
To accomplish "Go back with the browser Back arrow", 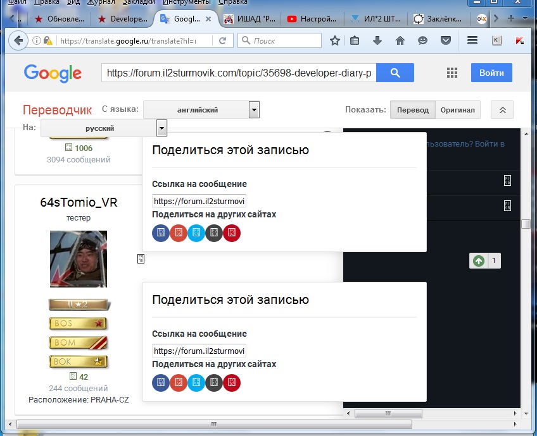I will (x=18, y=40).
